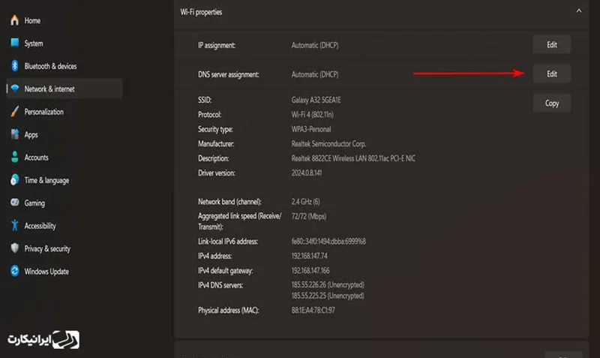This screenshot has width=600, height=358.
Task: Select the Accounts person icon
Action: tap(14, 158)
